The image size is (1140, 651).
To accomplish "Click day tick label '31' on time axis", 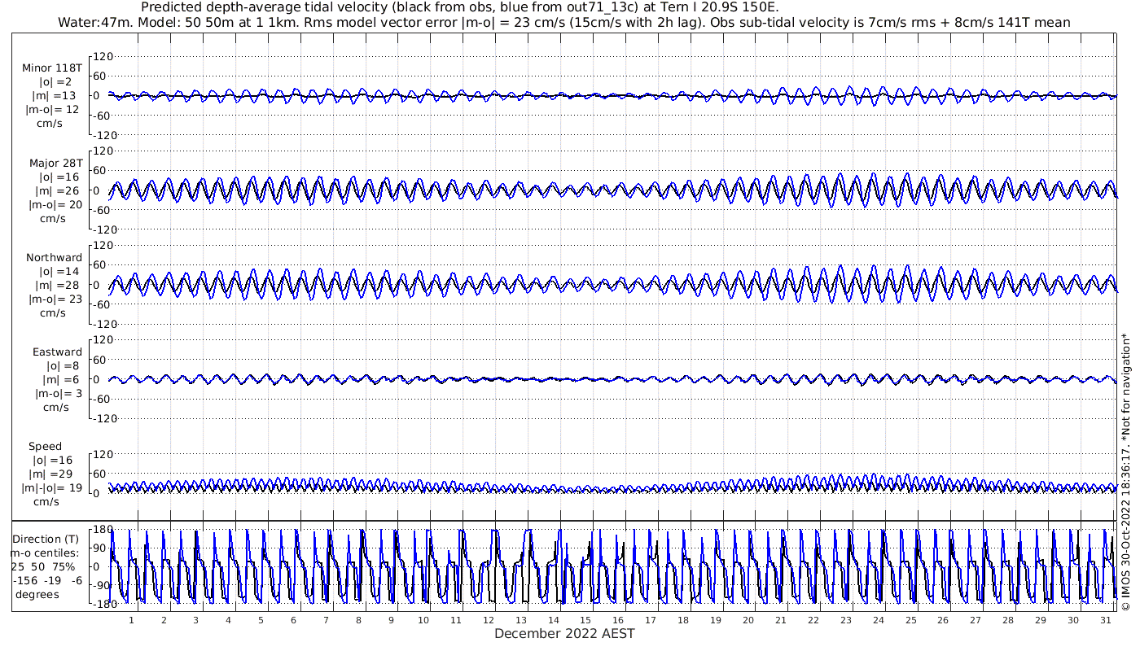I will [x=1106, y=620].
